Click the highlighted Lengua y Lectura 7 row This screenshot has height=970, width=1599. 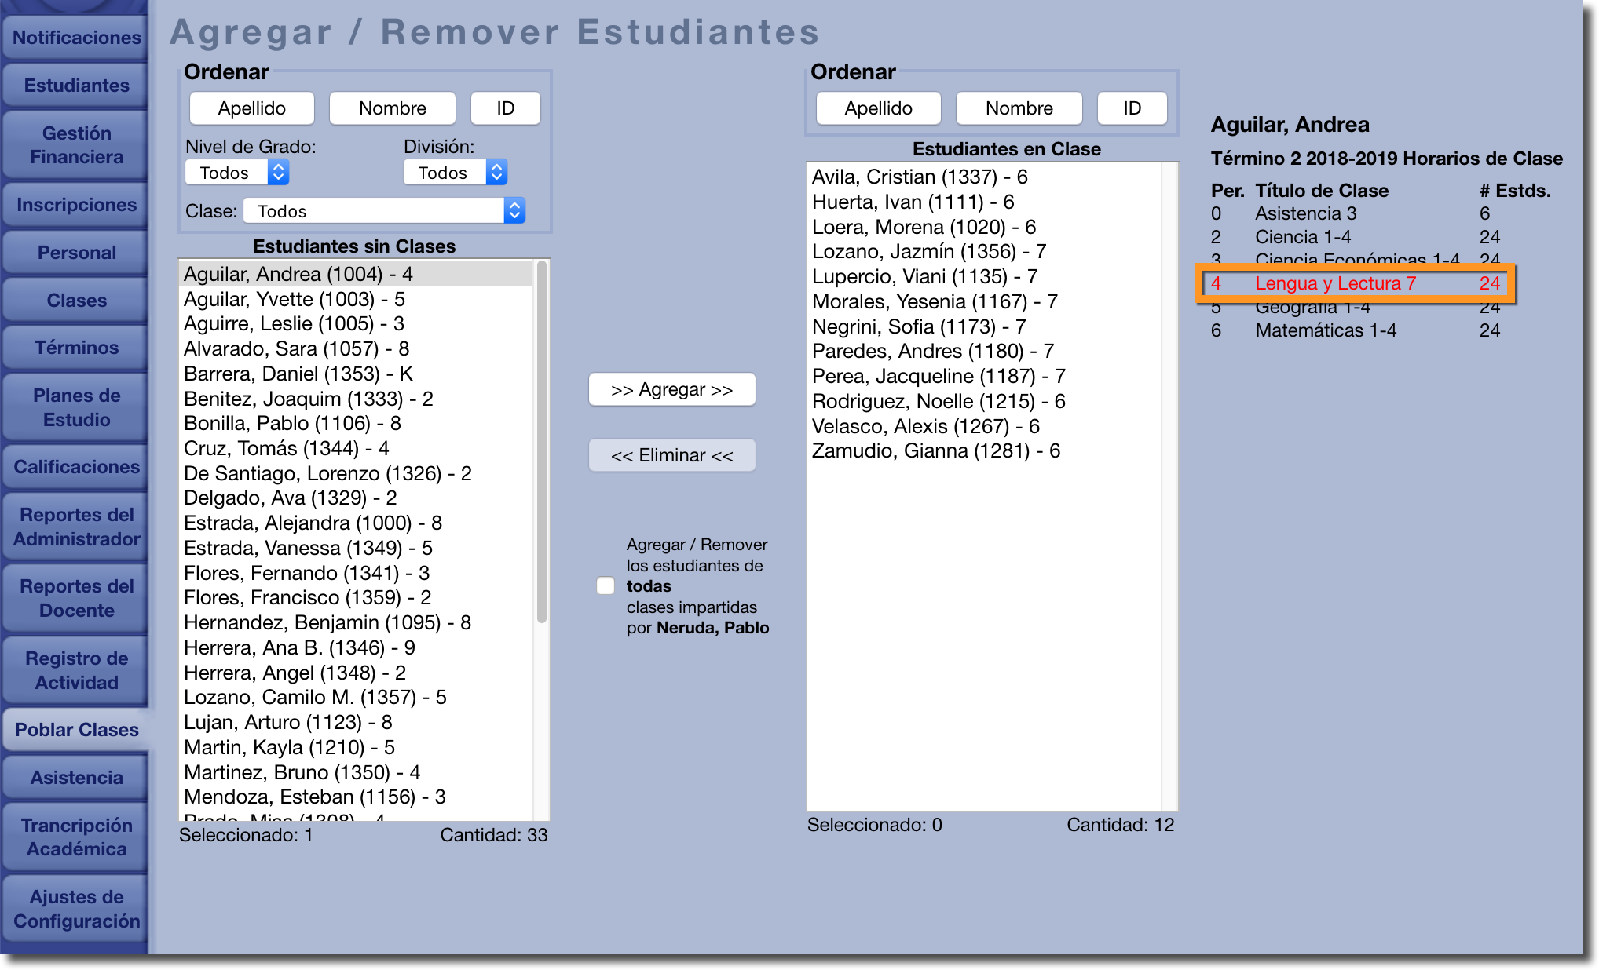point(1334,283)
